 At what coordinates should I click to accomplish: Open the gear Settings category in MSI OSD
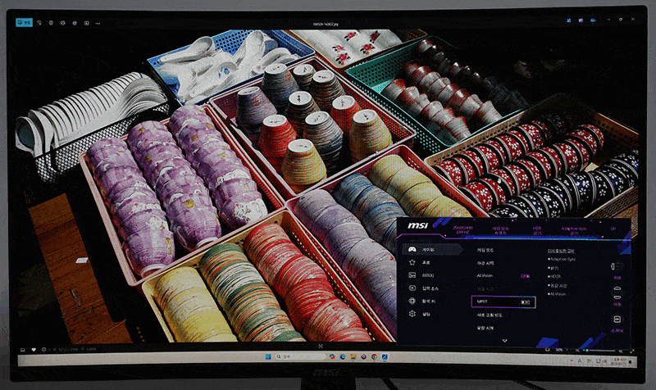coord(419,314)
